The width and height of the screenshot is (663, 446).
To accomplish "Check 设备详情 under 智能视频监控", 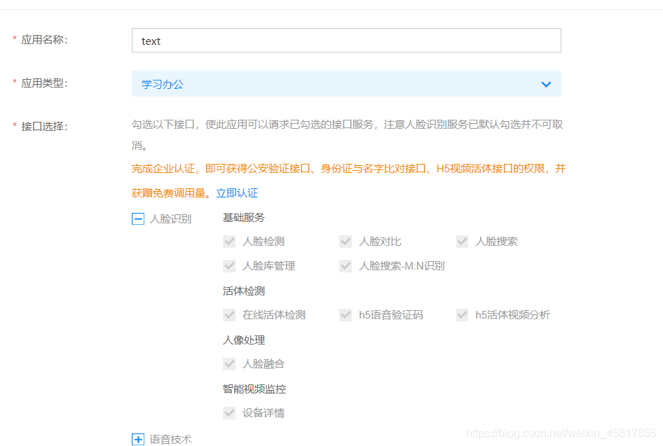I will click(x=229, y=412).
